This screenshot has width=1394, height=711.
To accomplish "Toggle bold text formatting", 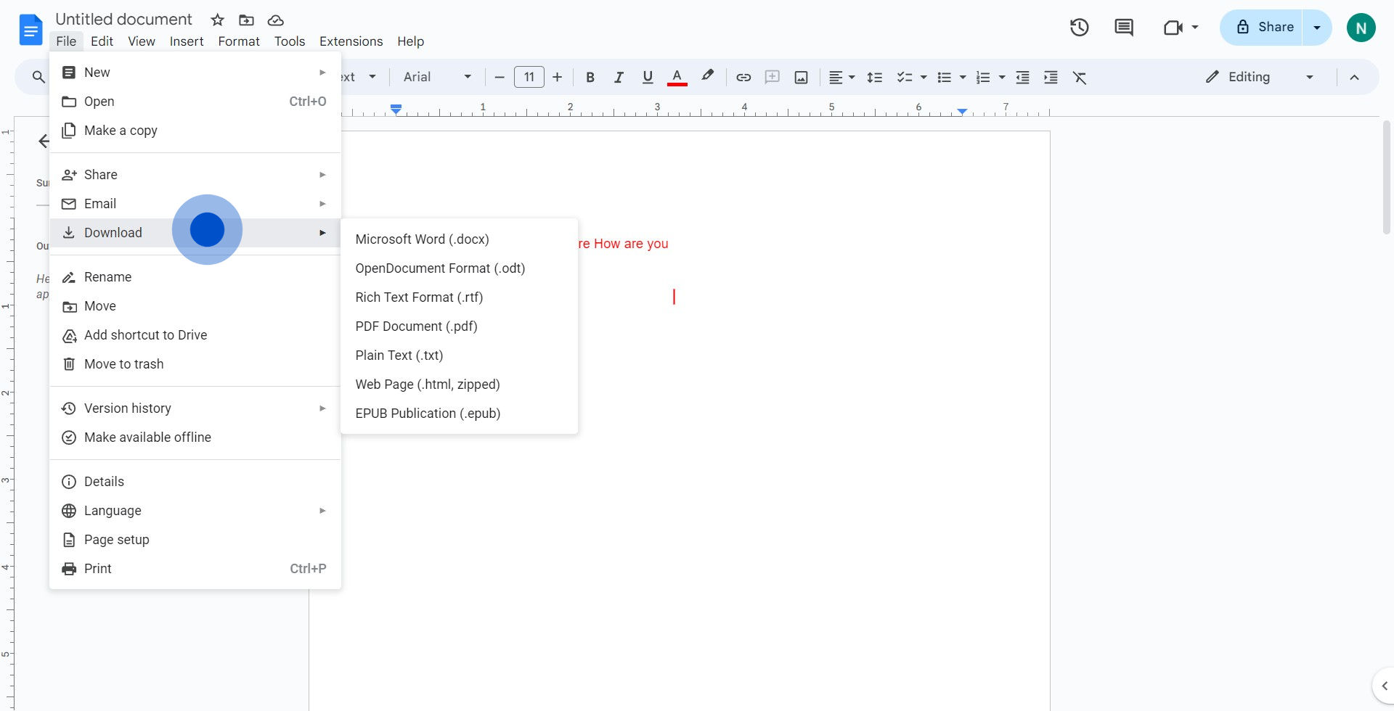I will point(590,77).
